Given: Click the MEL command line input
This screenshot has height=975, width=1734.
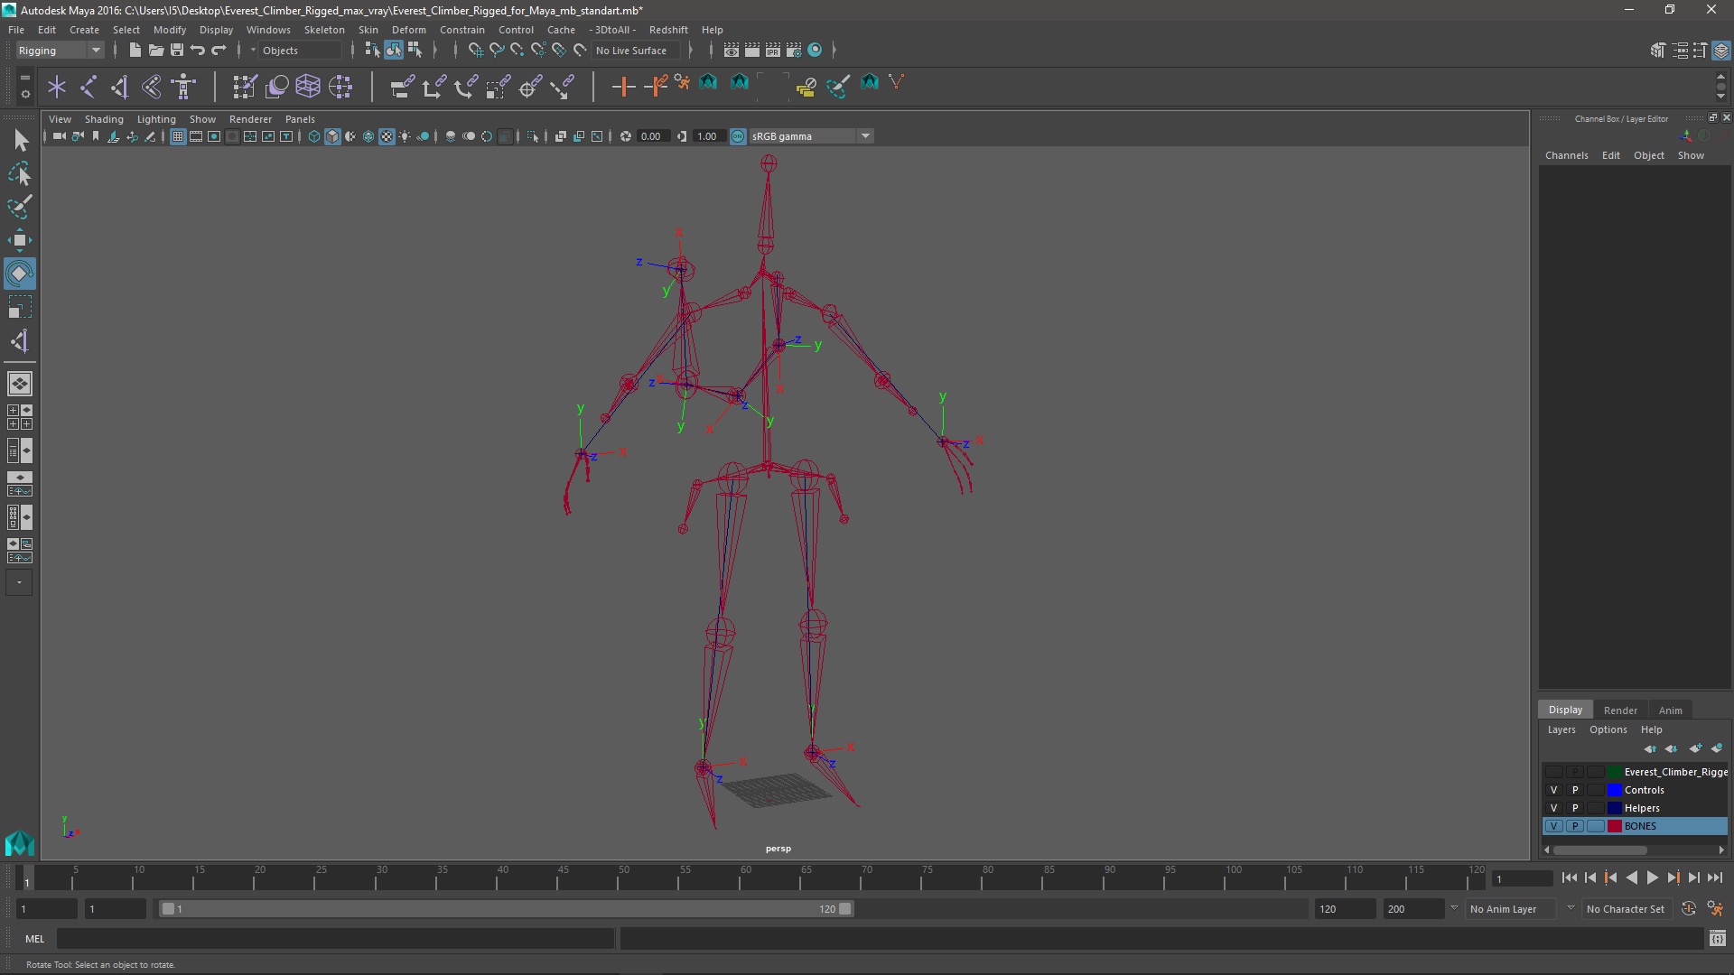Looking at the screenshot, I should tap(336, 939).
